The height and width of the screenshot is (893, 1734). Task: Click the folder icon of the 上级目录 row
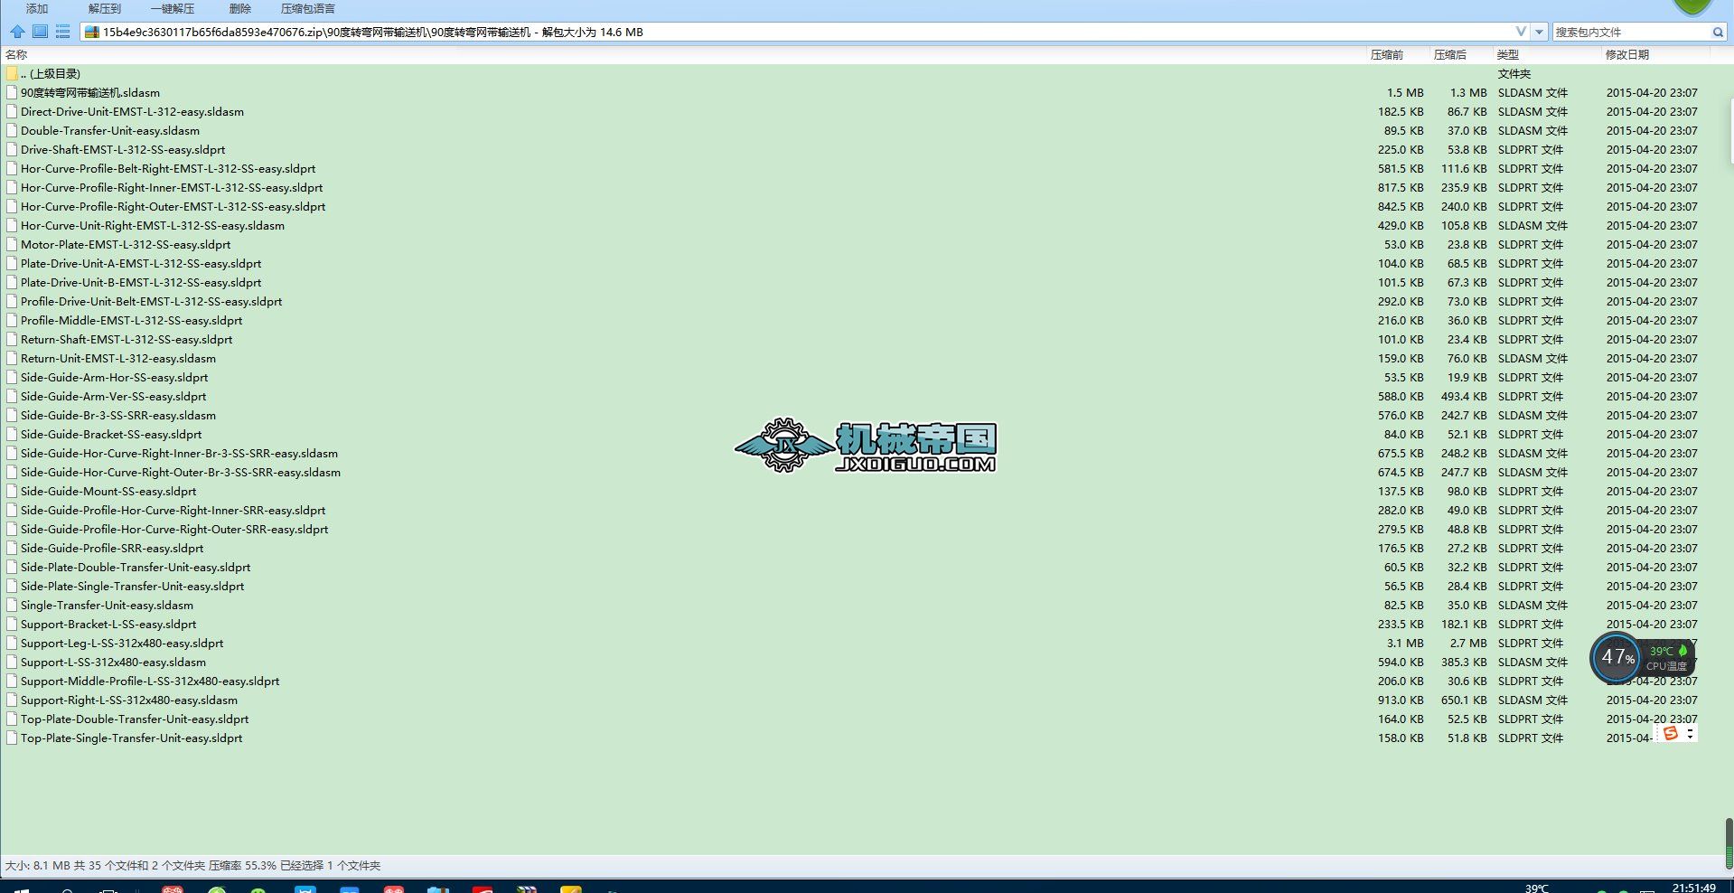[x=12, y=74]
